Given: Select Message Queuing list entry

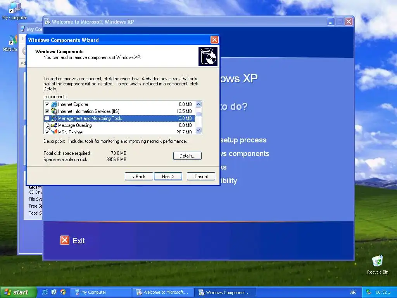Looking at the screenshot, I should click(119, 125).
